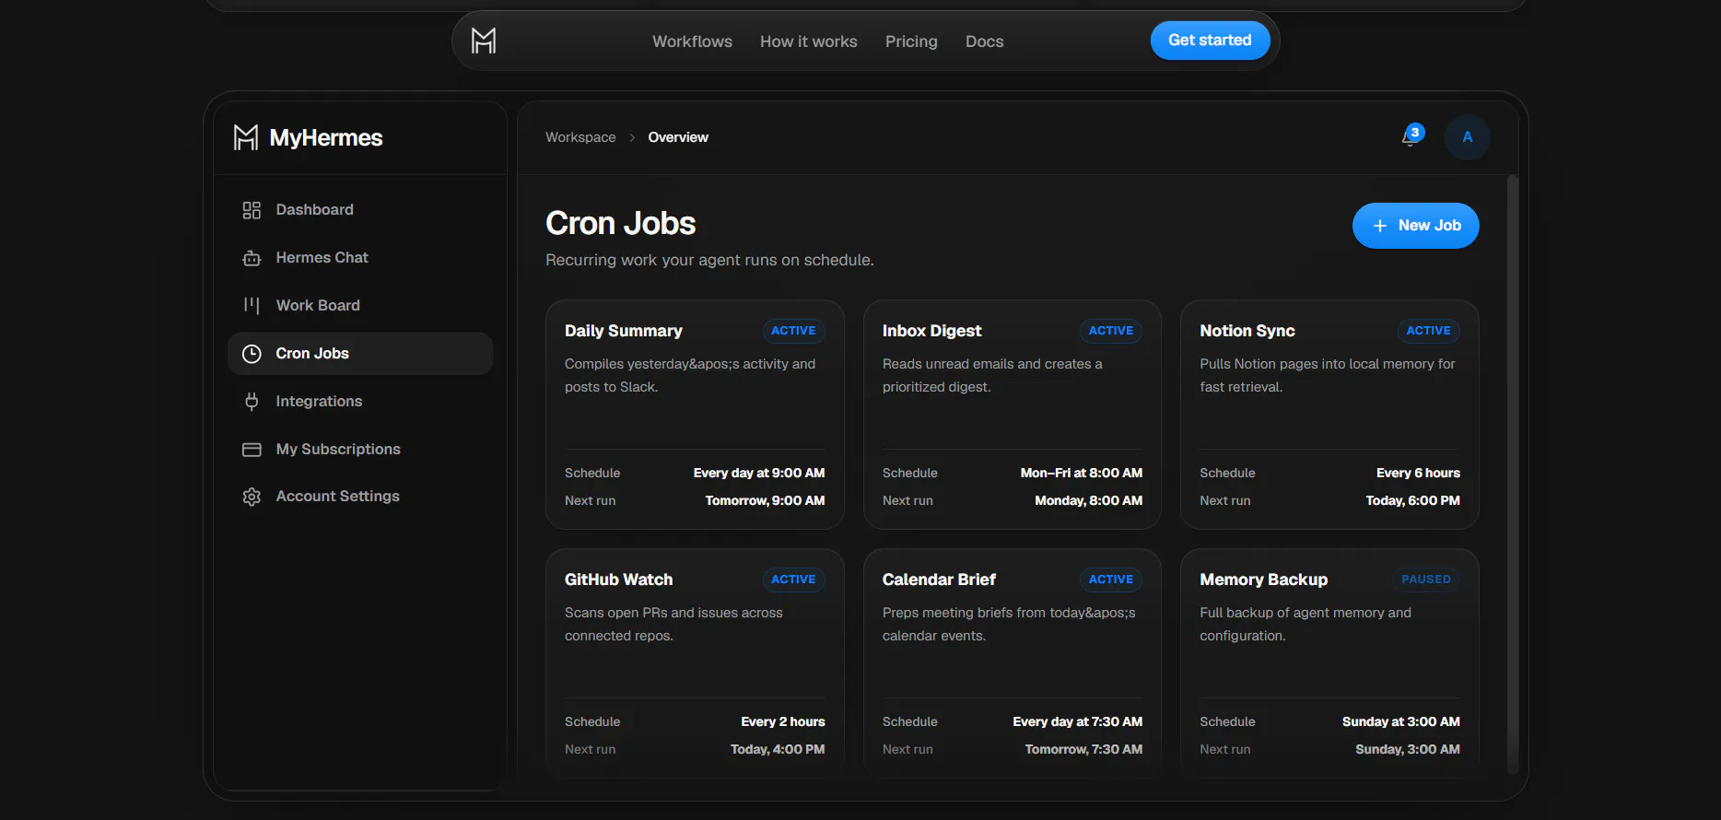Image resolution: width=1721 pixels, height=820 pixels.
Task: Click 'Pulls Notion pages into local memory' description
Action: tap(1328, 375)
